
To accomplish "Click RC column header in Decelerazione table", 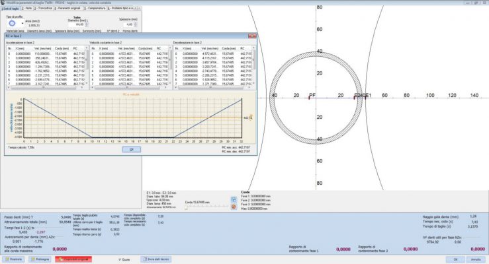I will pos(245,48).
